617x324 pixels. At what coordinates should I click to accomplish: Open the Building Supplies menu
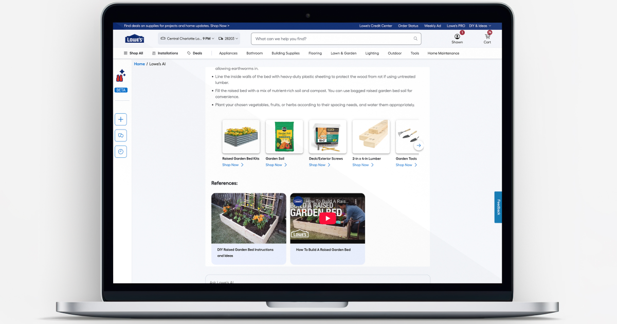click(285, 53)
